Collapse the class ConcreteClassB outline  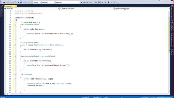(x=15, y=56)
